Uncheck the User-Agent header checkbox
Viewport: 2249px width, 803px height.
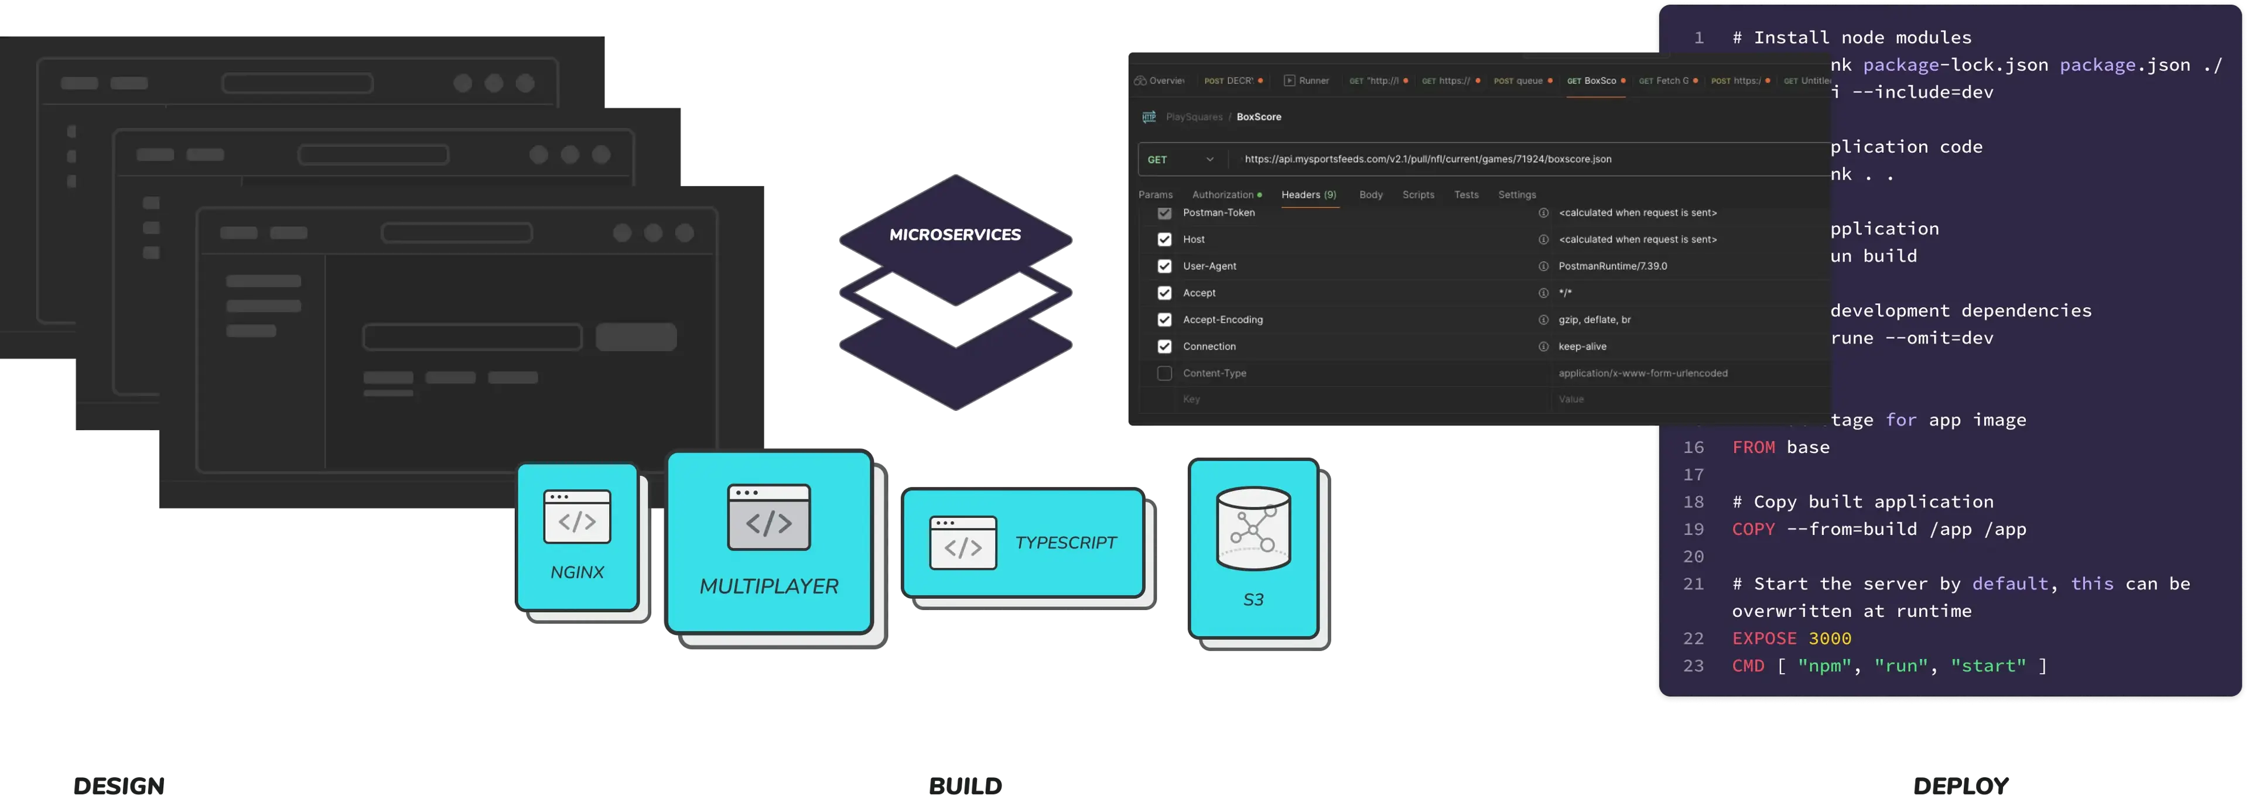(1165, 266)
